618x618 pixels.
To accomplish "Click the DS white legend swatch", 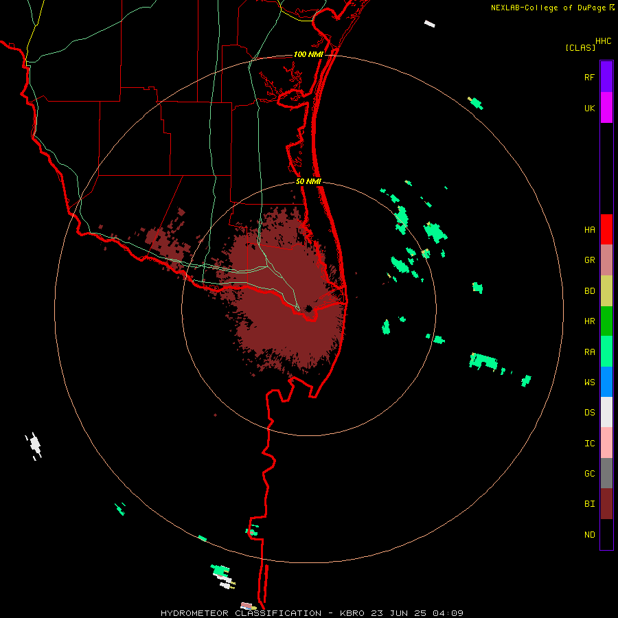I will (x=606, y=412).
